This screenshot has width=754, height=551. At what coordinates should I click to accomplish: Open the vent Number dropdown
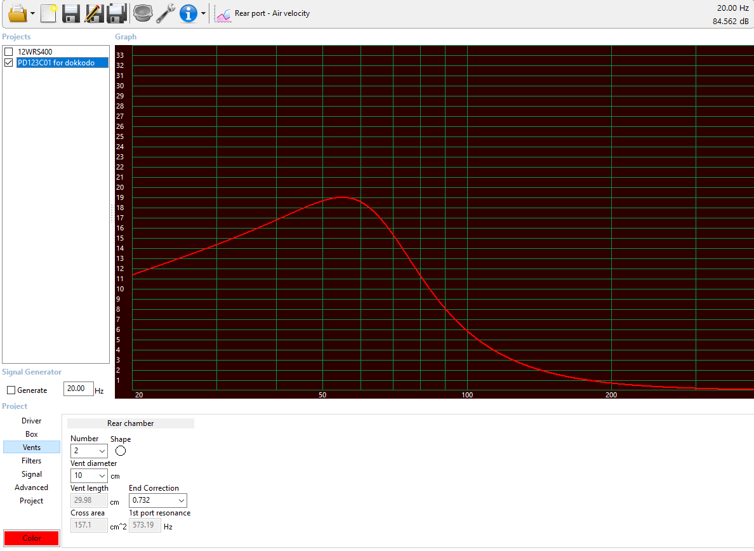click(89, 451)
